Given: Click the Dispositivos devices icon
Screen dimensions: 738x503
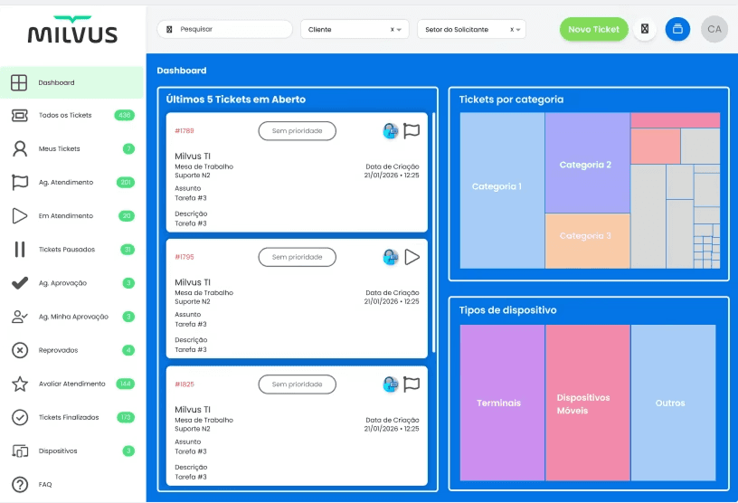Looking at the screenshot, I should point(20,451).
